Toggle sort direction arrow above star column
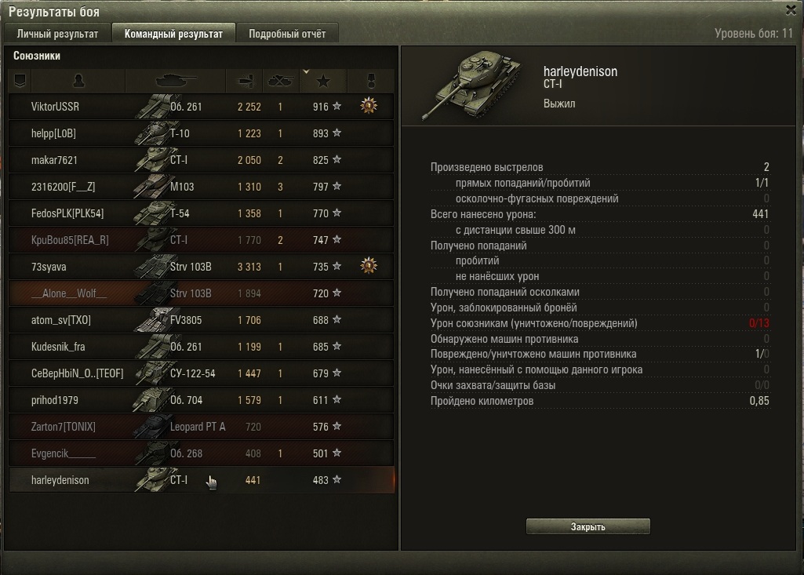804x575 pixels. click(x=306, y=72)
